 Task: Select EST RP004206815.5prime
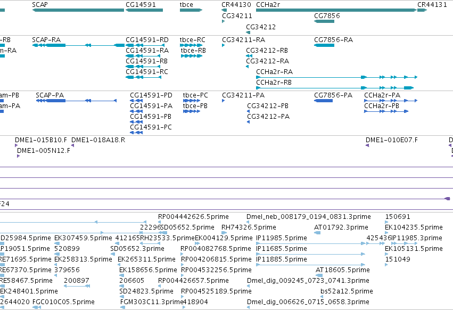(x=216, y=260)
